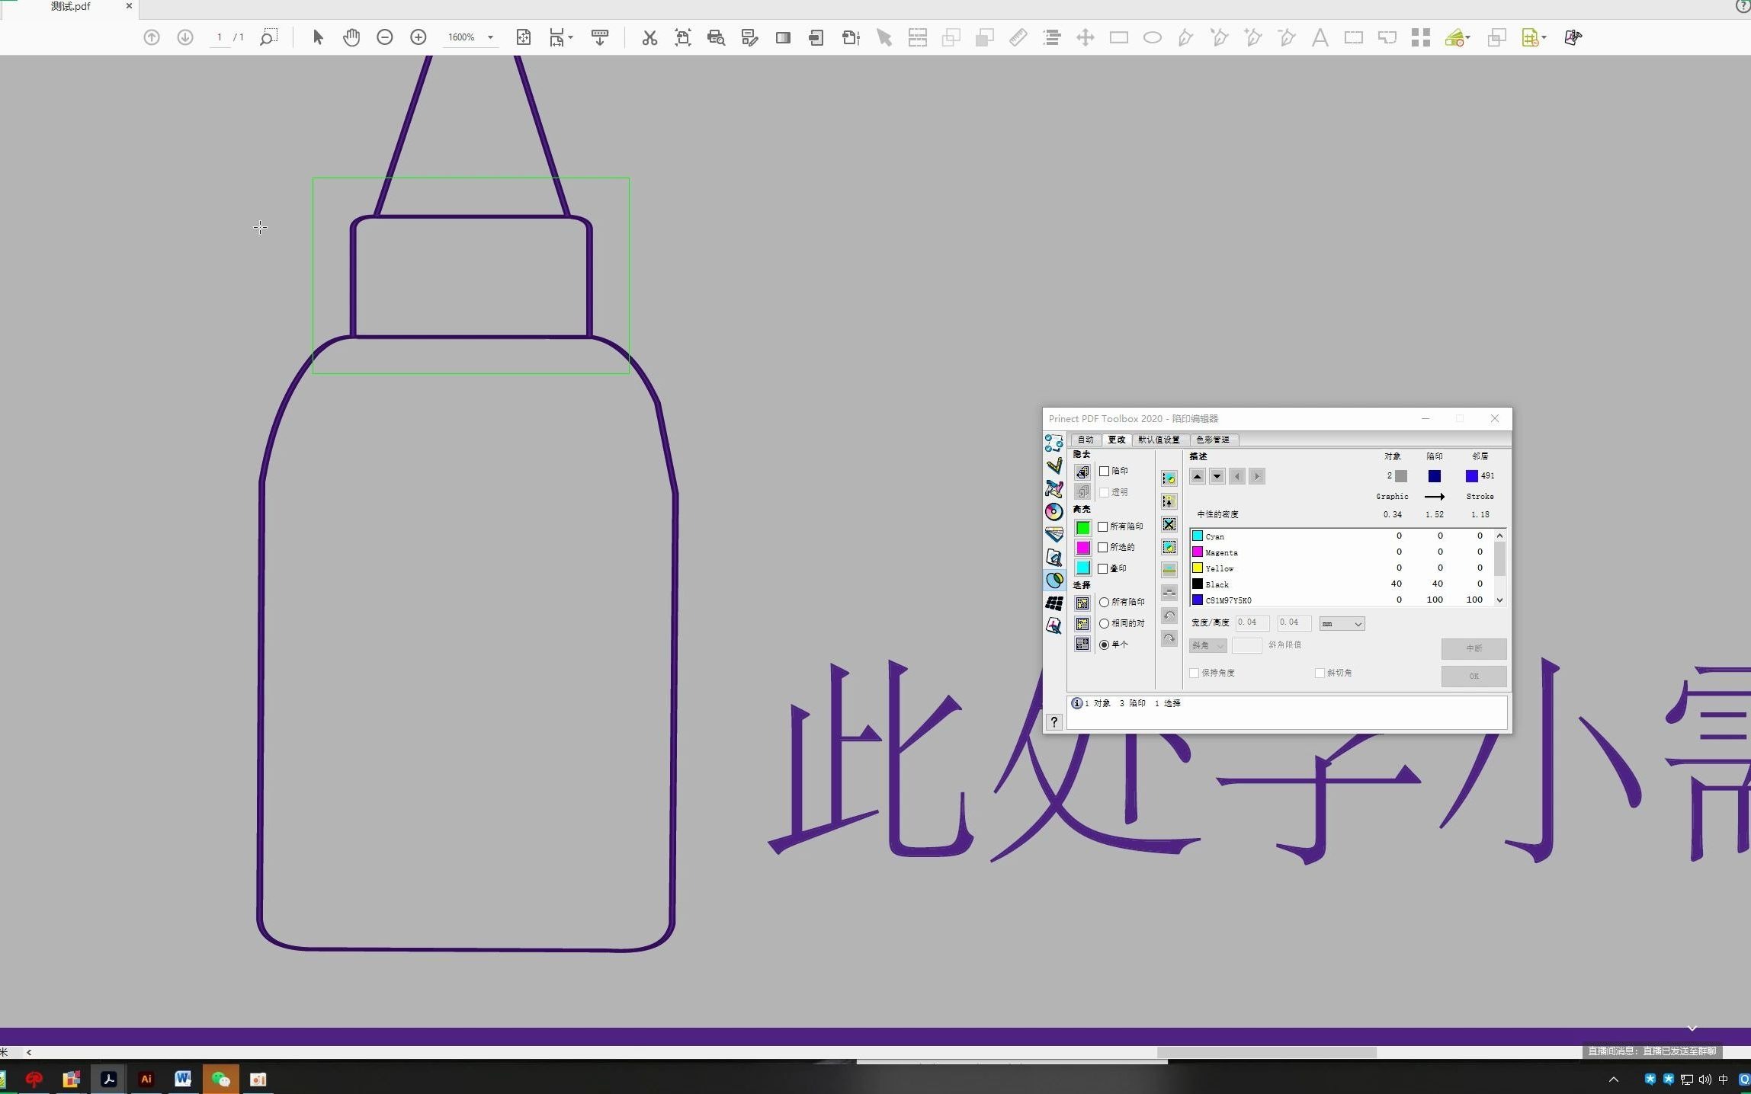Open the mm unit dropdown
Screen dimensions: 1751x1094
1340,623
